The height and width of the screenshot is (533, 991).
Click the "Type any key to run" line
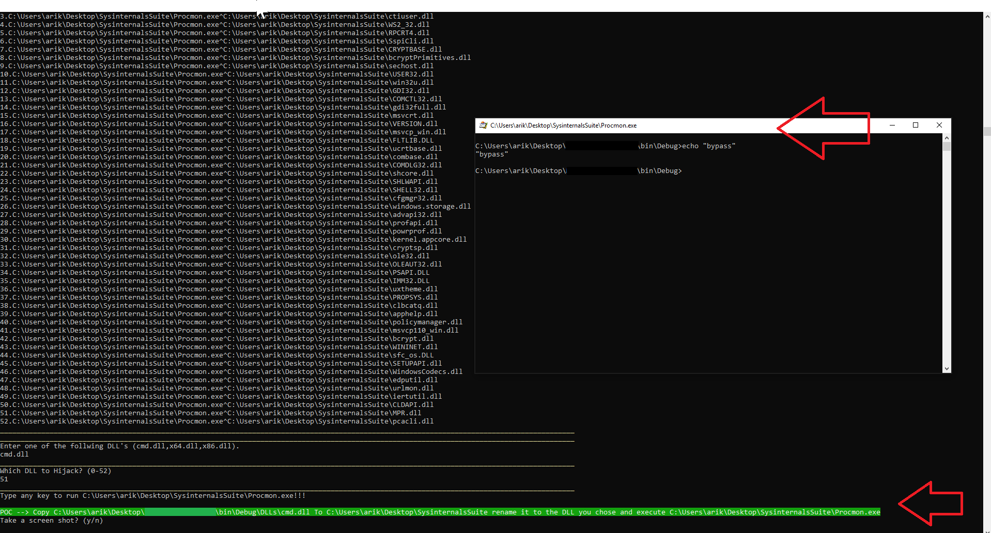tap(153, 496)
